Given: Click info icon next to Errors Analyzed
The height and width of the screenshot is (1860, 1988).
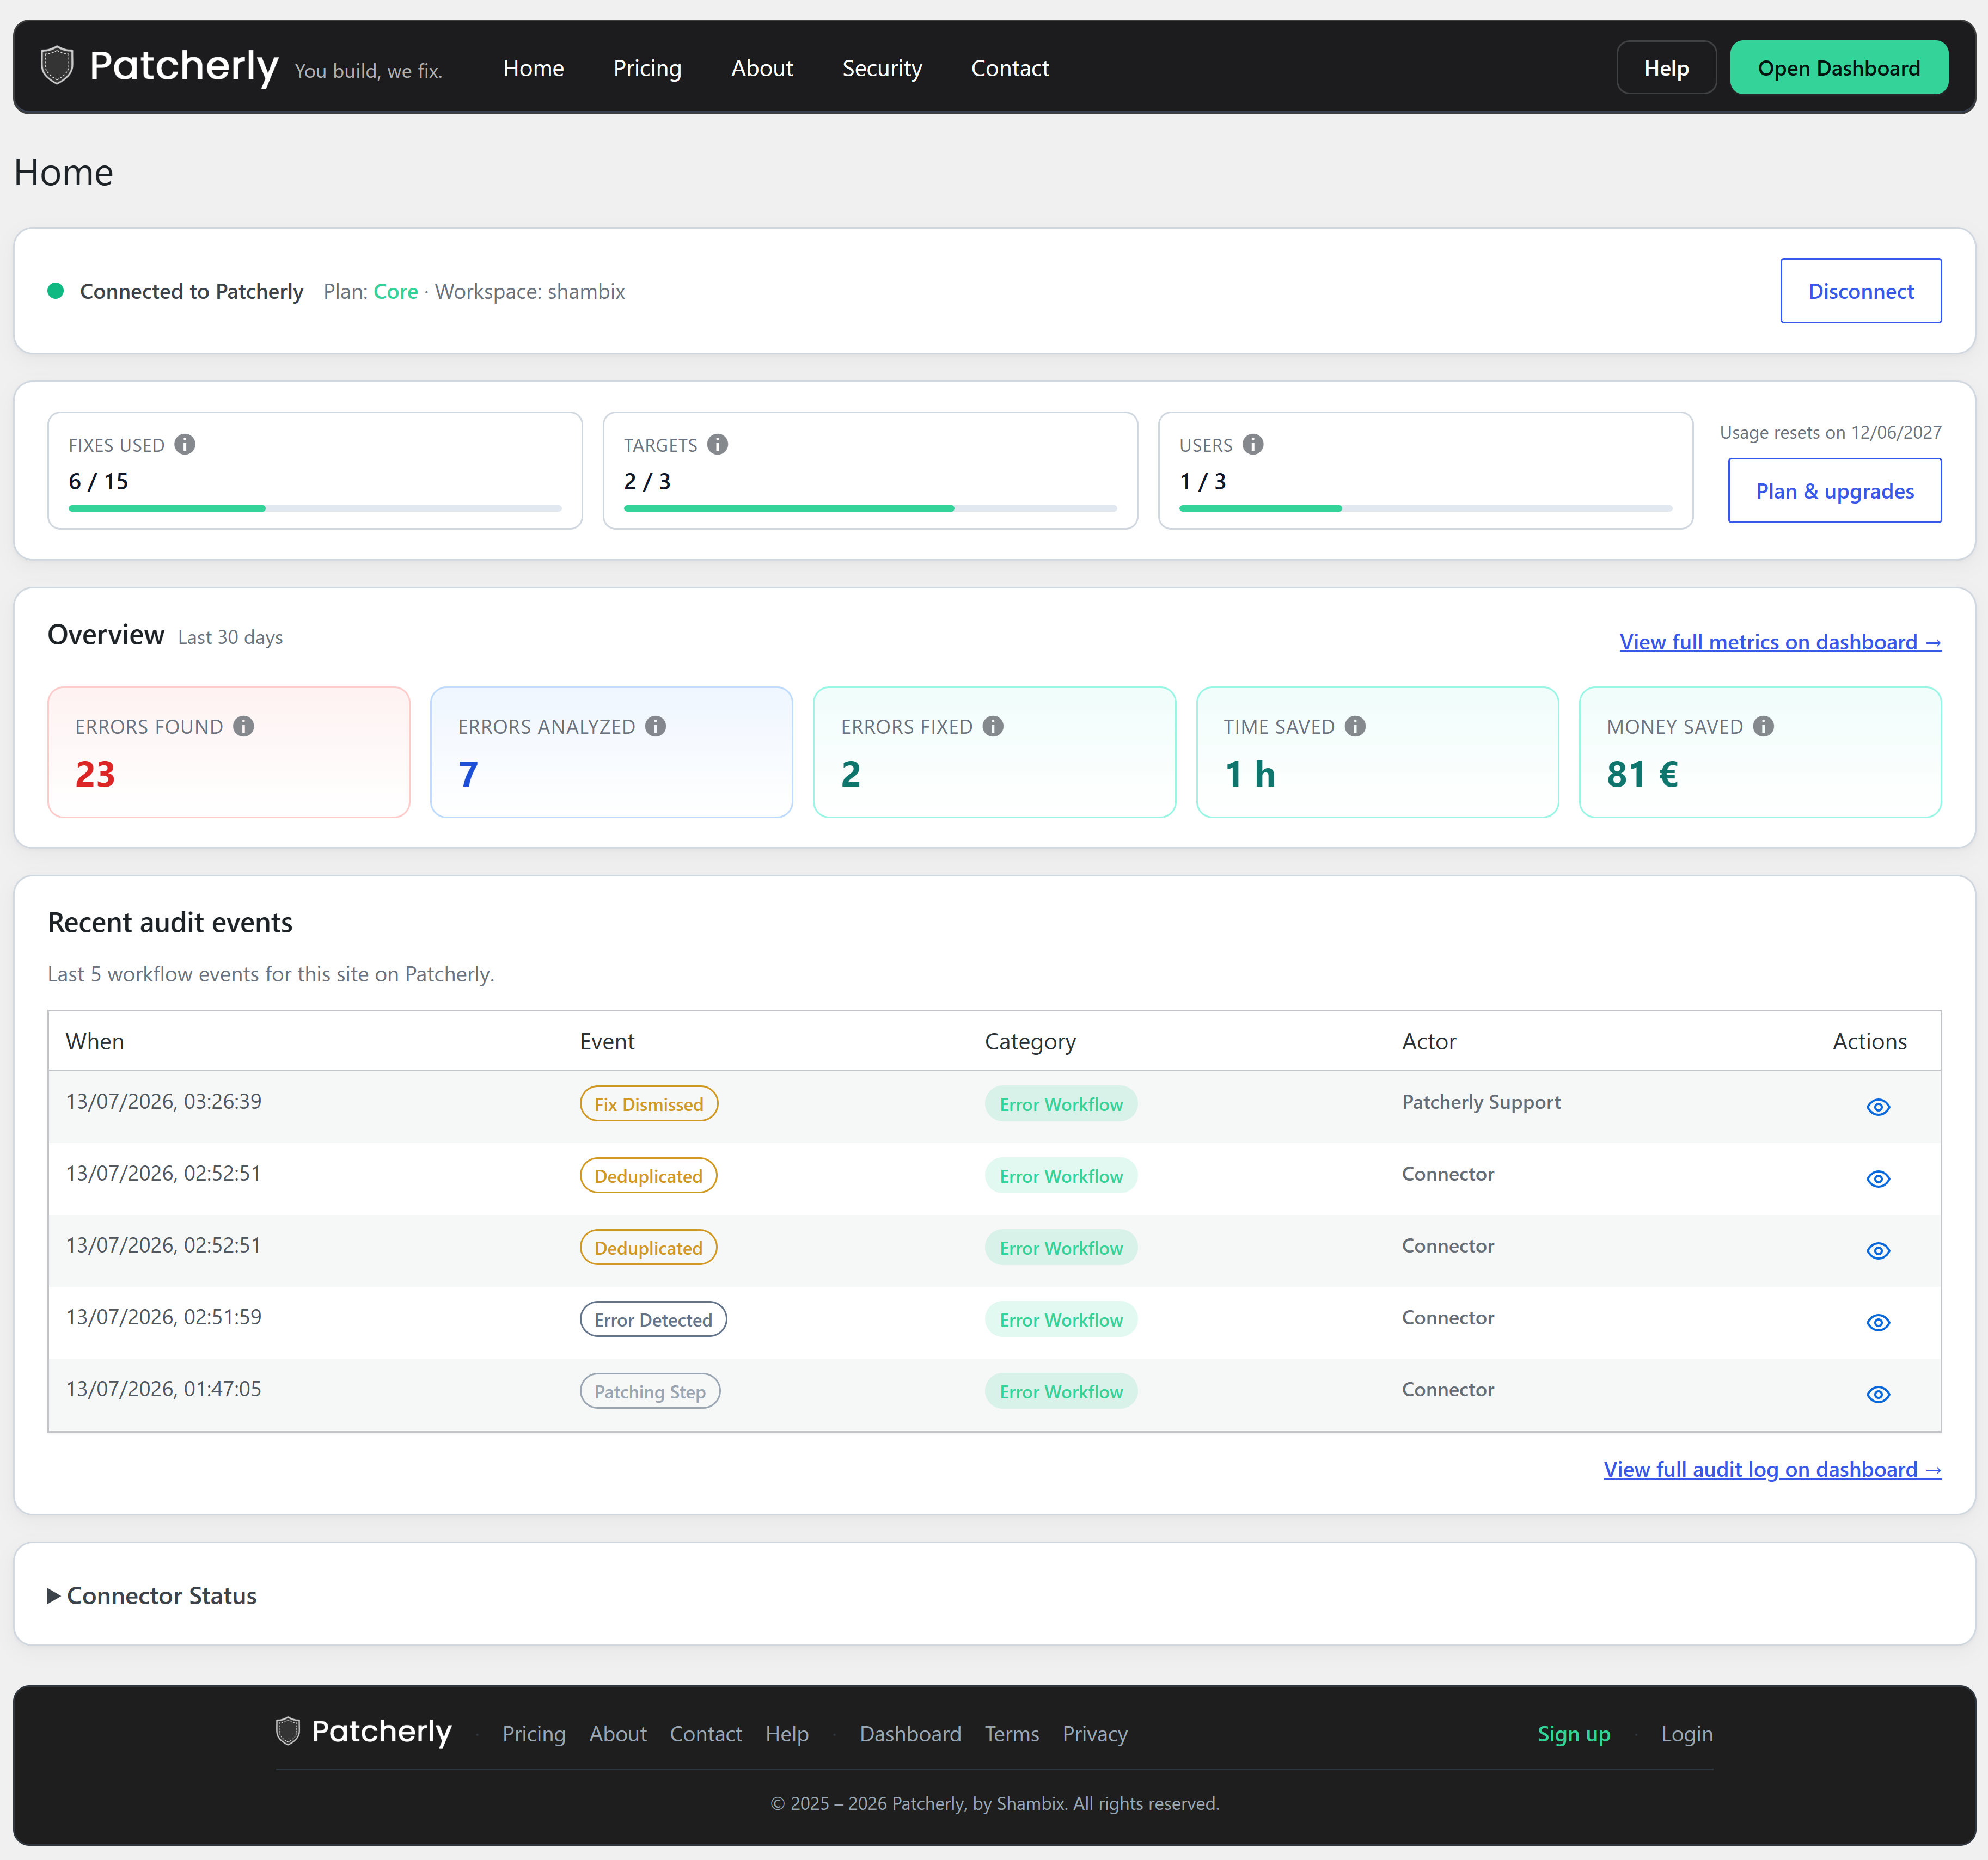Looking at the screenshot, I should pos(656,726).
